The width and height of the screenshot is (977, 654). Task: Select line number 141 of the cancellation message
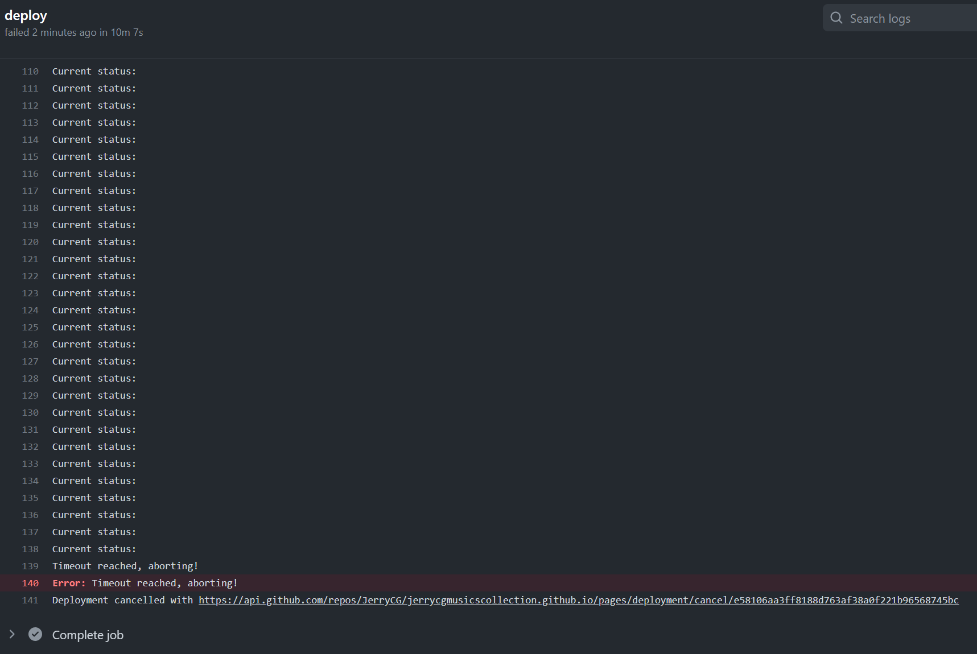pos(30,600)
